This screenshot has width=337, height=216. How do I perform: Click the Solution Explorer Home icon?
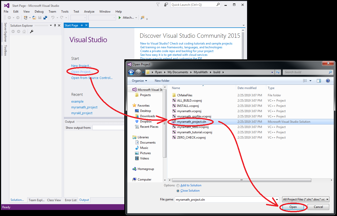coord(24,31)
